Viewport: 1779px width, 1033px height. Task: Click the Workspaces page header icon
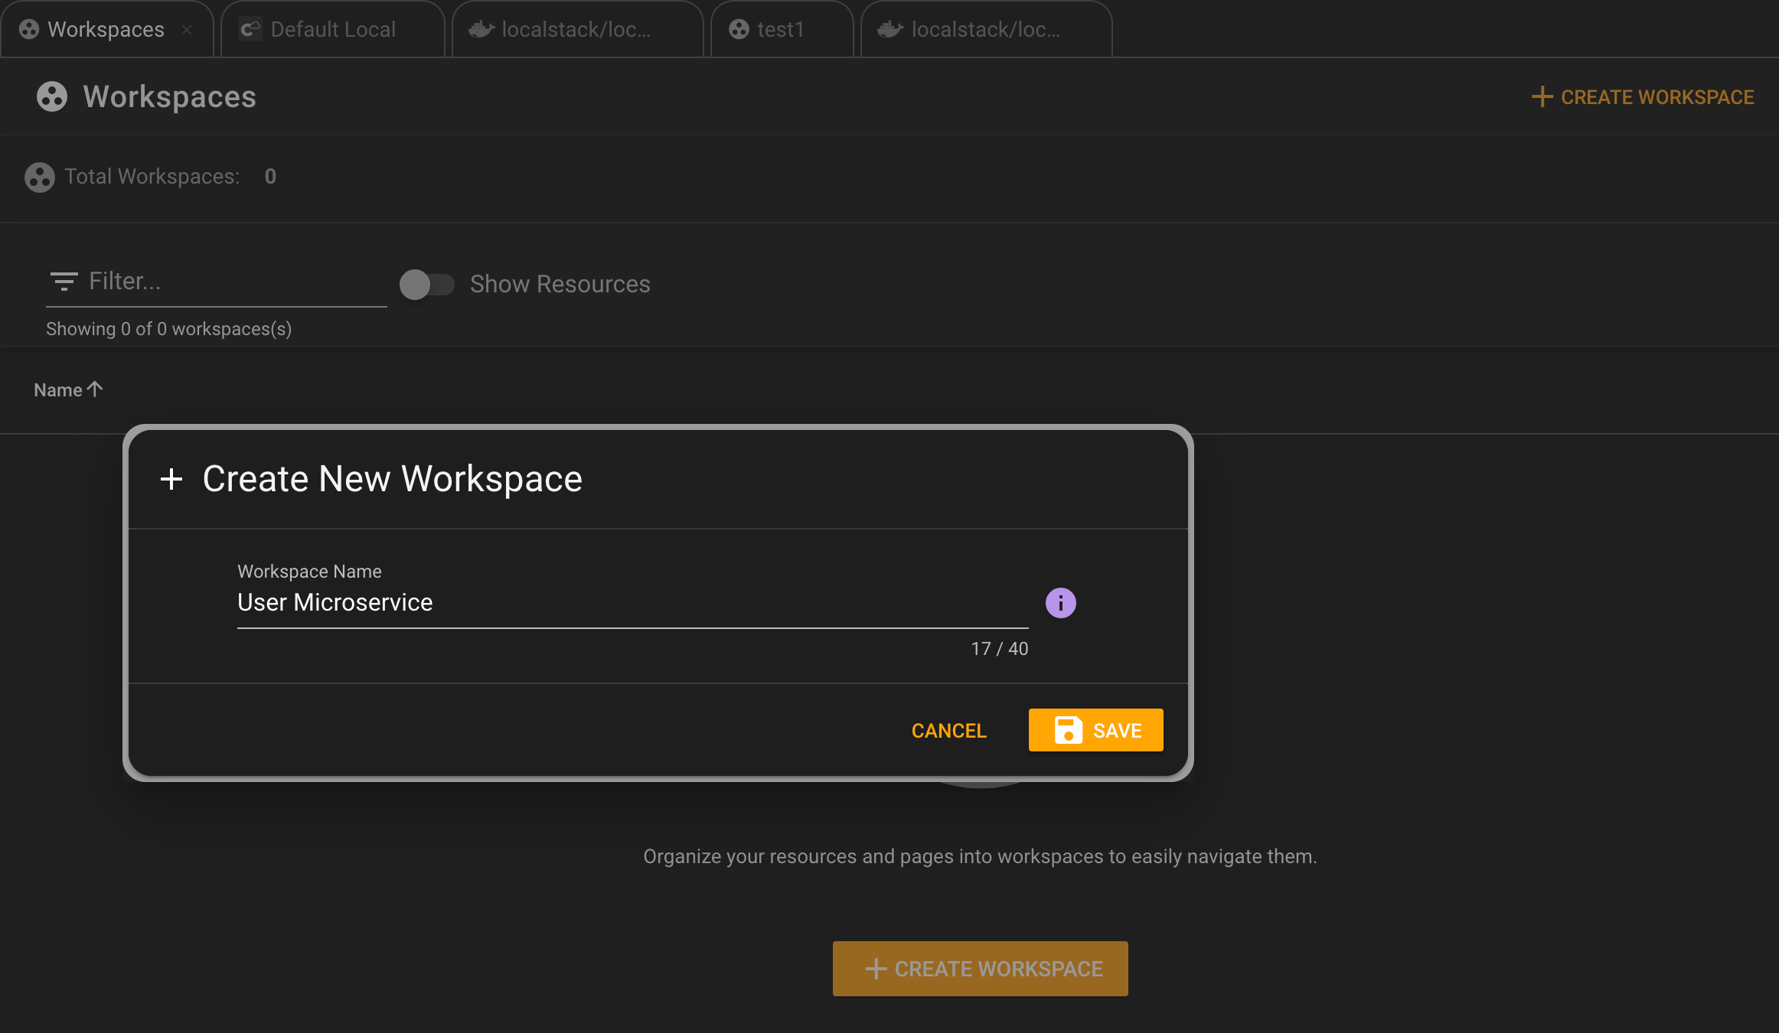coord(52,97)
